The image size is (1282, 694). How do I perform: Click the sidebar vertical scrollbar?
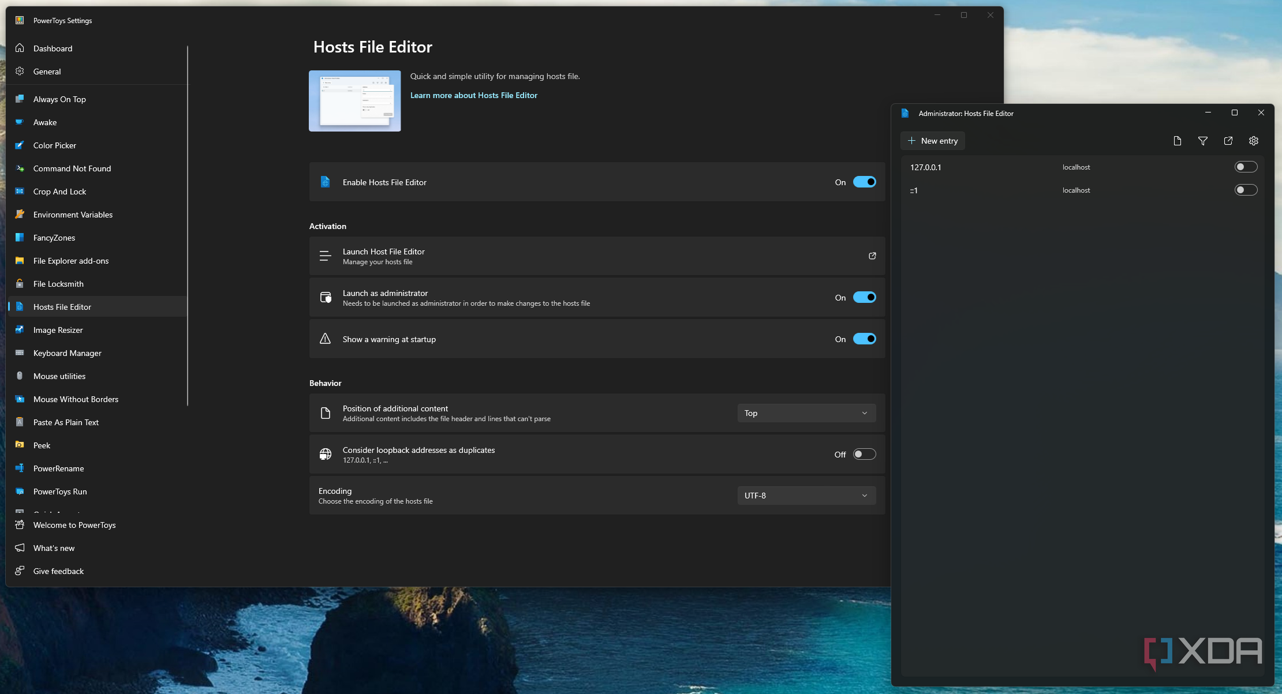pos(188,225)
